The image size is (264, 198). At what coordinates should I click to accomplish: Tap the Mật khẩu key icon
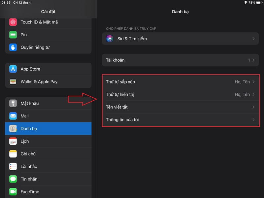pyautogui.click(x=13, y=103)
